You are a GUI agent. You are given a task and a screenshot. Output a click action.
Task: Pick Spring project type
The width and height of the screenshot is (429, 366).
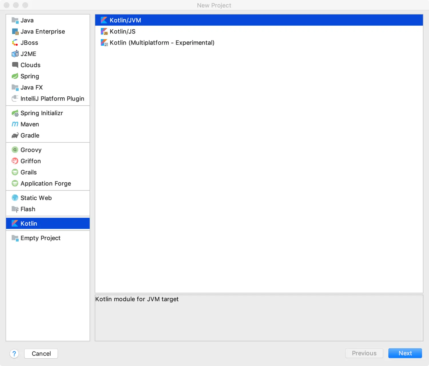coord(48,76)
